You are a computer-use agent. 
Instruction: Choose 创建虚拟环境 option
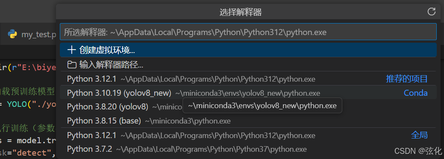coord(248,50)
